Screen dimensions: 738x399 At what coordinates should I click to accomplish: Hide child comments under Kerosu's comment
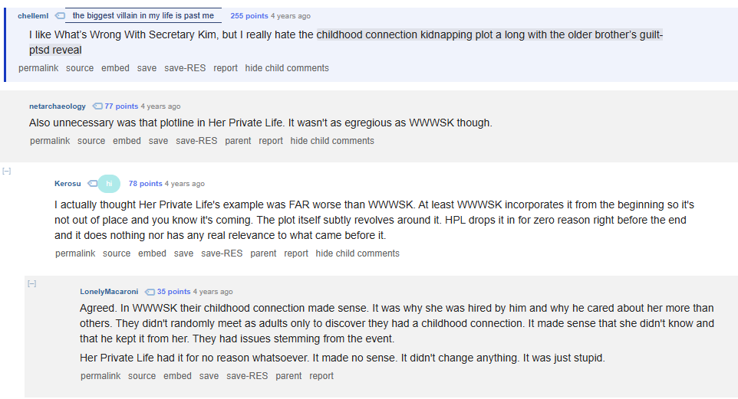tap(357, 253)
